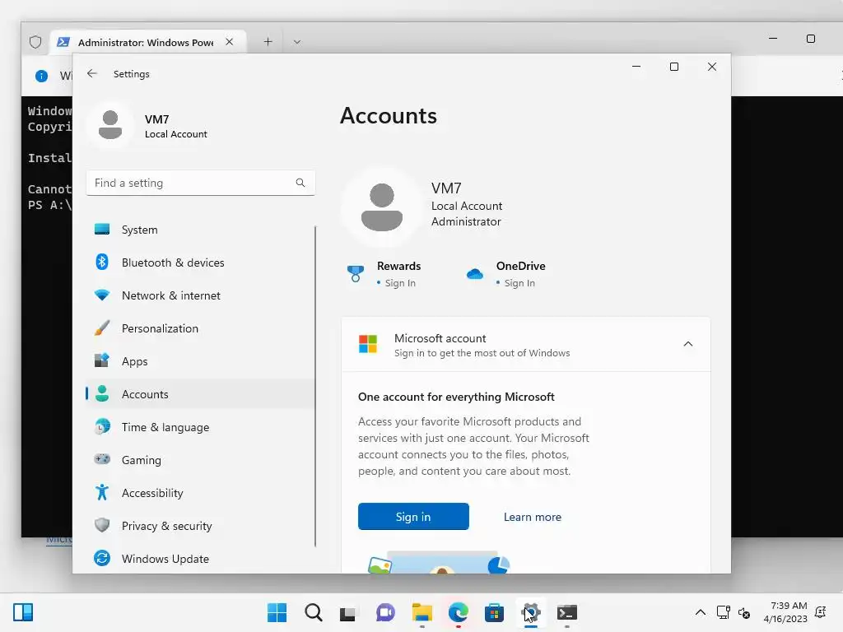Click the Privacy & security shield icon
Screen dimensions: 843x632
[101, 525]
